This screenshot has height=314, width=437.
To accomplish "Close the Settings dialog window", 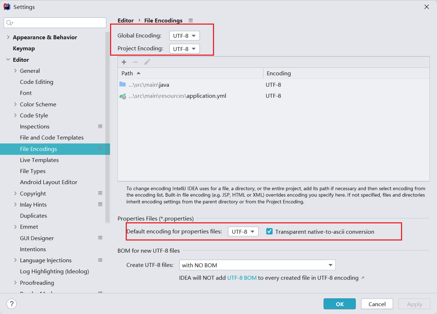I will tap(427, 7).
